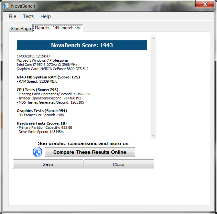Click the blue globe icon
Image resolution: width=217 pixels, height=214 pixels.
pyautogui.click(x=38, y=152)
